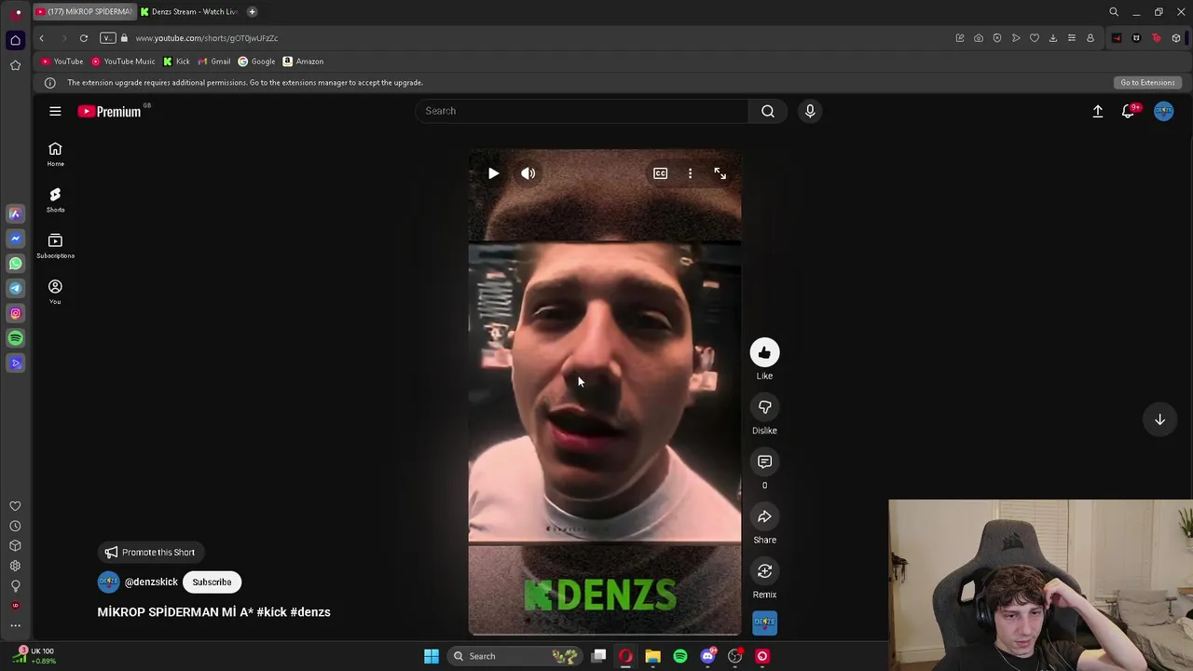Image resolution: width=1193 pixels, height=671 pixels.
Task: Dislike this Short with thumbs down
Action: click(764, 407)
